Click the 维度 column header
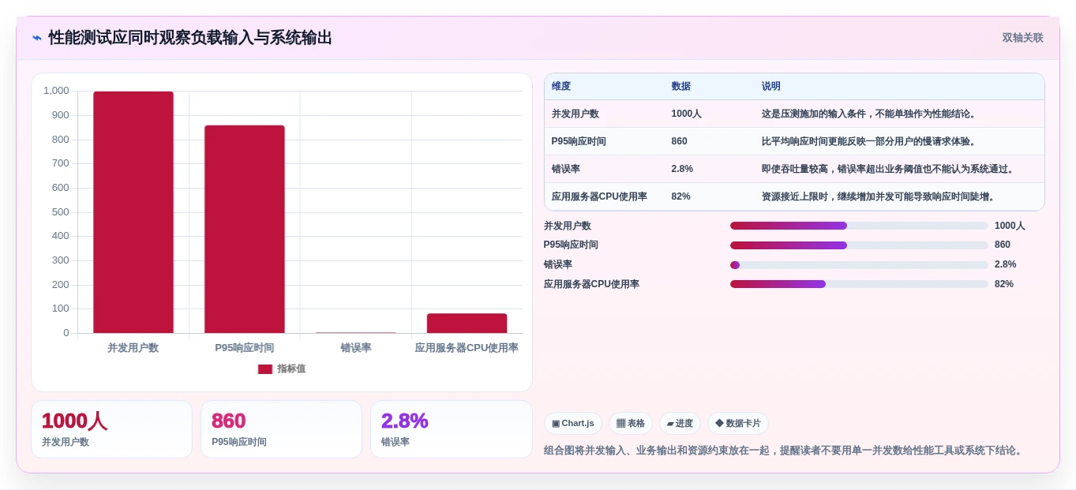This screenshot has width=1076, height=490. (561, 86)
